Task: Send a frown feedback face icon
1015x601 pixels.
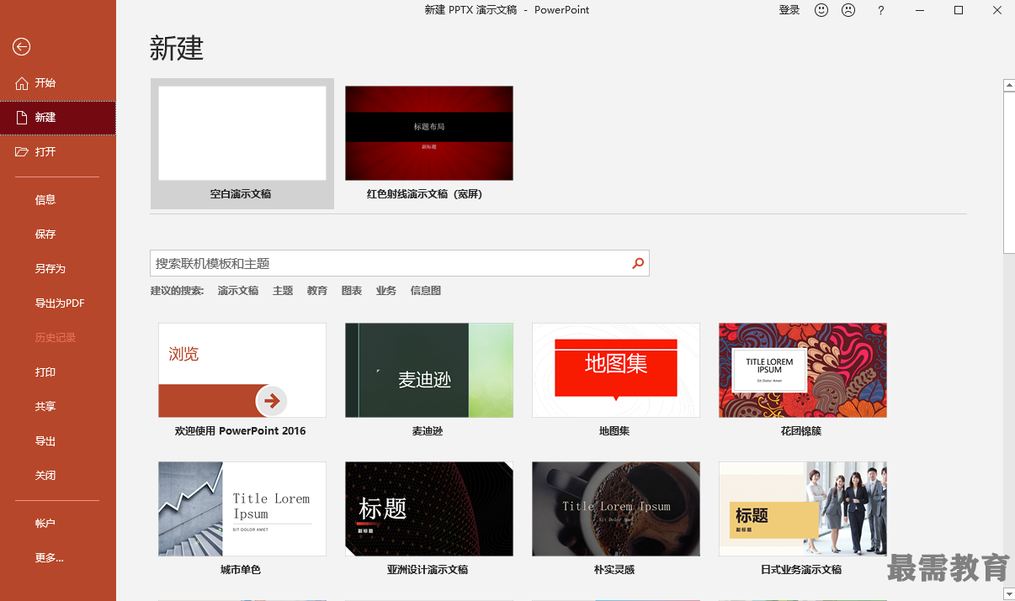Action: (848, 10)
